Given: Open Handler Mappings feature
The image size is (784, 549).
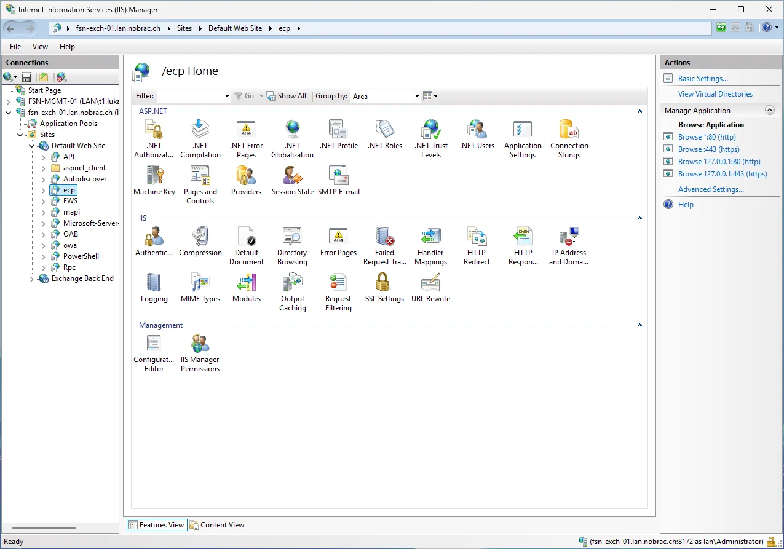Looking at the screenshot, I should pos(430,246).
